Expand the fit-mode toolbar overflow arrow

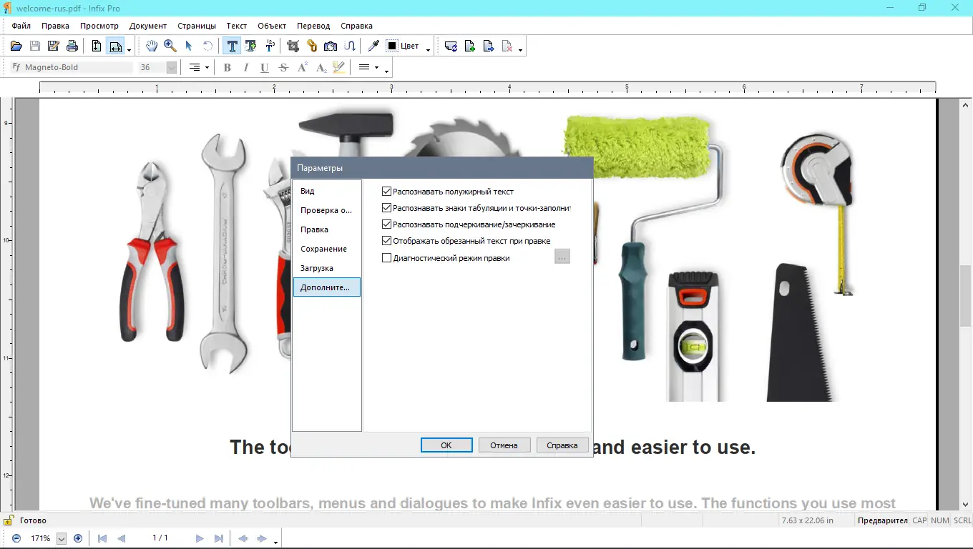[129, 49]
